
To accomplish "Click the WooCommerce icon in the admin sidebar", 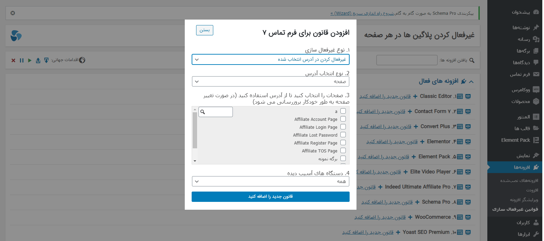I will 536,90.
